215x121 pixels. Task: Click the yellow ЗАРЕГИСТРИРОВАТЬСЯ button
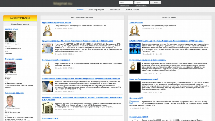click(x=20, y=18)
